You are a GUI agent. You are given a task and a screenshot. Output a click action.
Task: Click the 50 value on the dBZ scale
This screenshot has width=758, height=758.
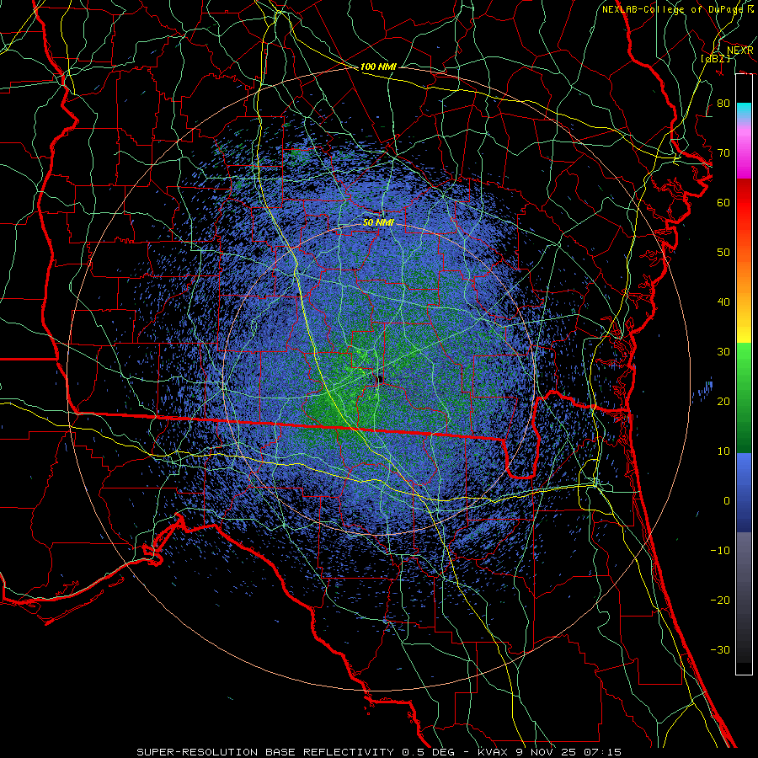tap(723, 253)
